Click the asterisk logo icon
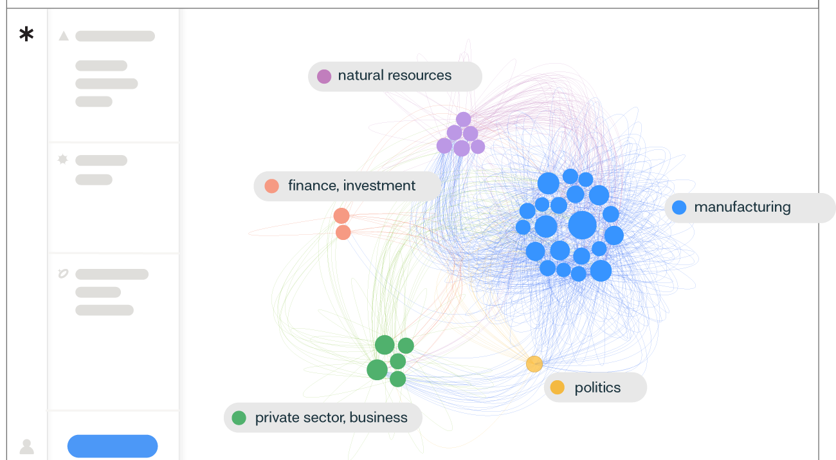The image size is (836, 460). pyautogui.click(x=26, y=35)
